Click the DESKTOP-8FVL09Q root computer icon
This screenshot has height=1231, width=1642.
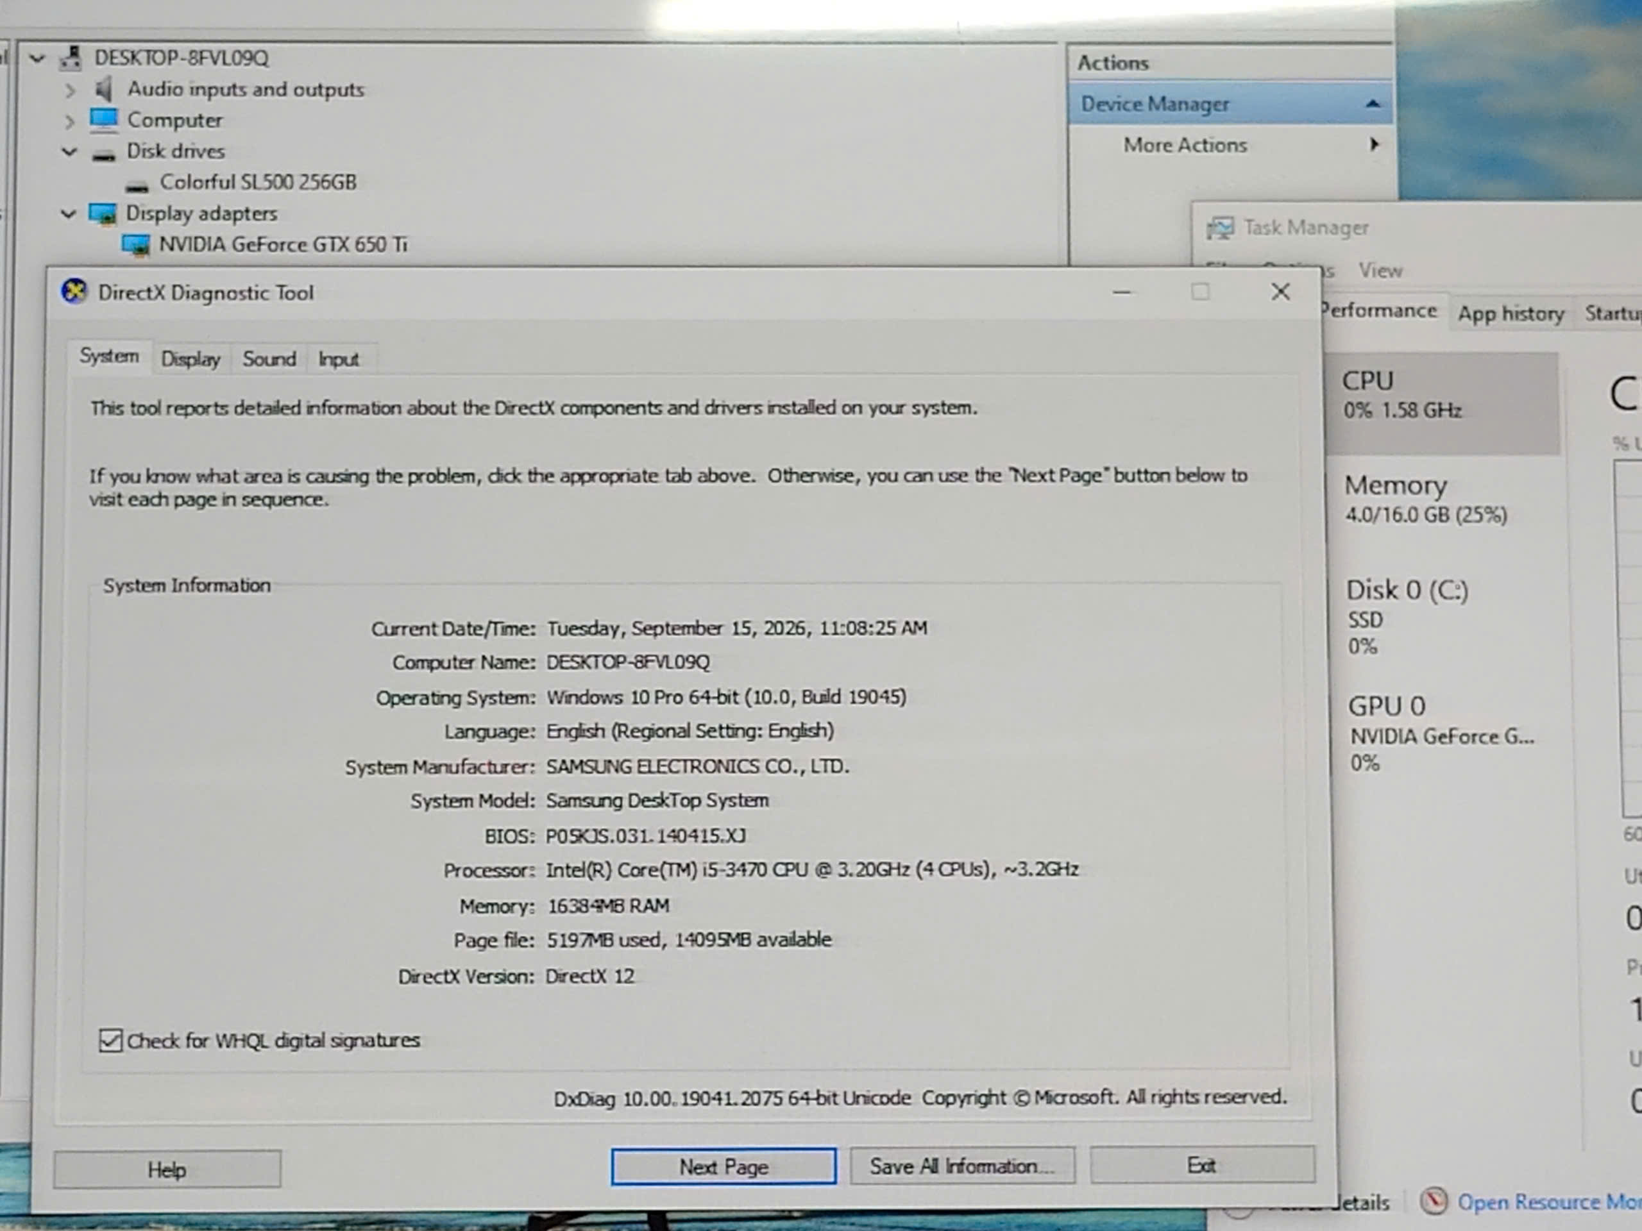(x=71, y=58)
